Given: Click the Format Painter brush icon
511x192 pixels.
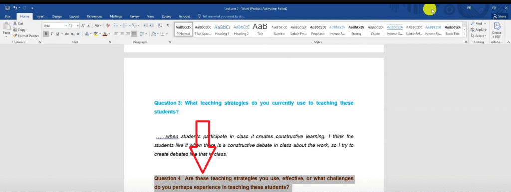Looking at the screenshot, I should click(15, 36).
